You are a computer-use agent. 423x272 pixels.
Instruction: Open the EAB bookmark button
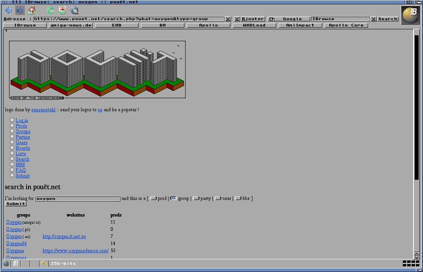coord(117,25)
